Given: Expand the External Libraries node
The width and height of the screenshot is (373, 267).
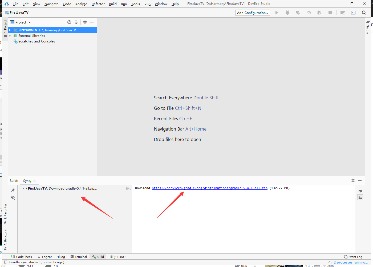Looking at the screenshot, I should pos(10,36).
